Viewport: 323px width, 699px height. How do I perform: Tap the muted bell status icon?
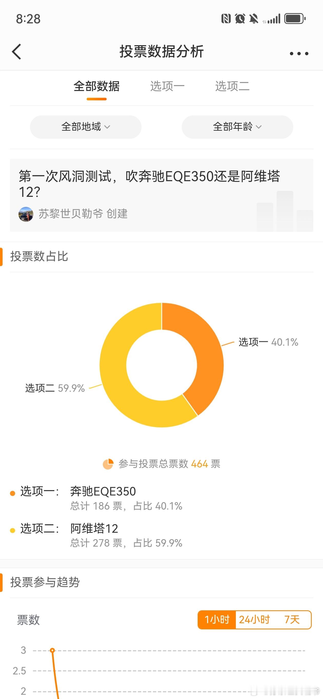click(254, 19)
